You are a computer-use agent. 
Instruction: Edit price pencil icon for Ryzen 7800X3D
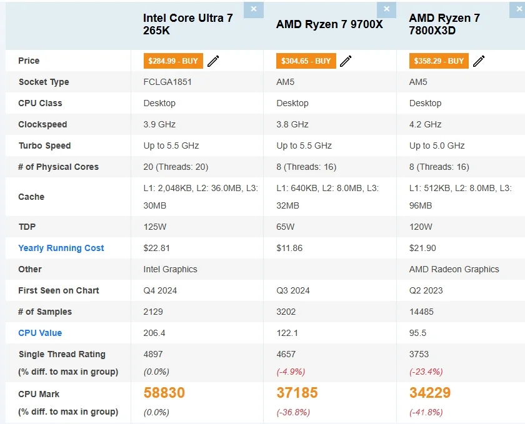click(x=479, y=61)
